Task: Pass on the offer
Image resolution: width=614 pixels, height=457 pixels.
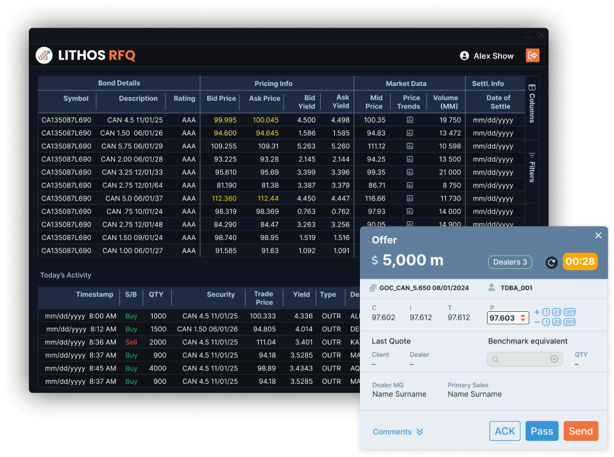Action: (542, 431)
